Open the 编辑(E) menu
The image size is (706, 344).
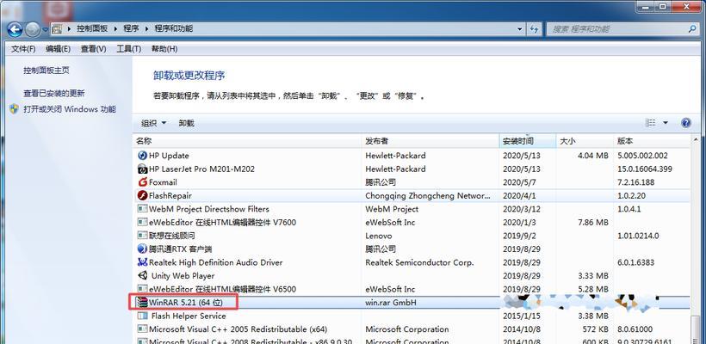point(58,48)
